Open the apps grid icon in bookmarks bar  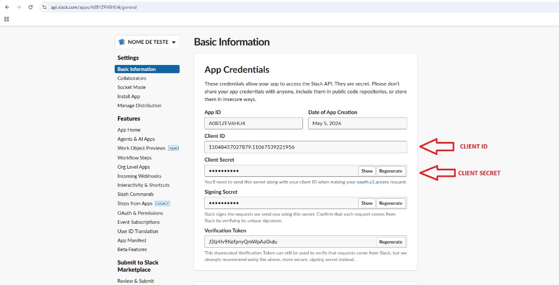click(x=7, y=19)
